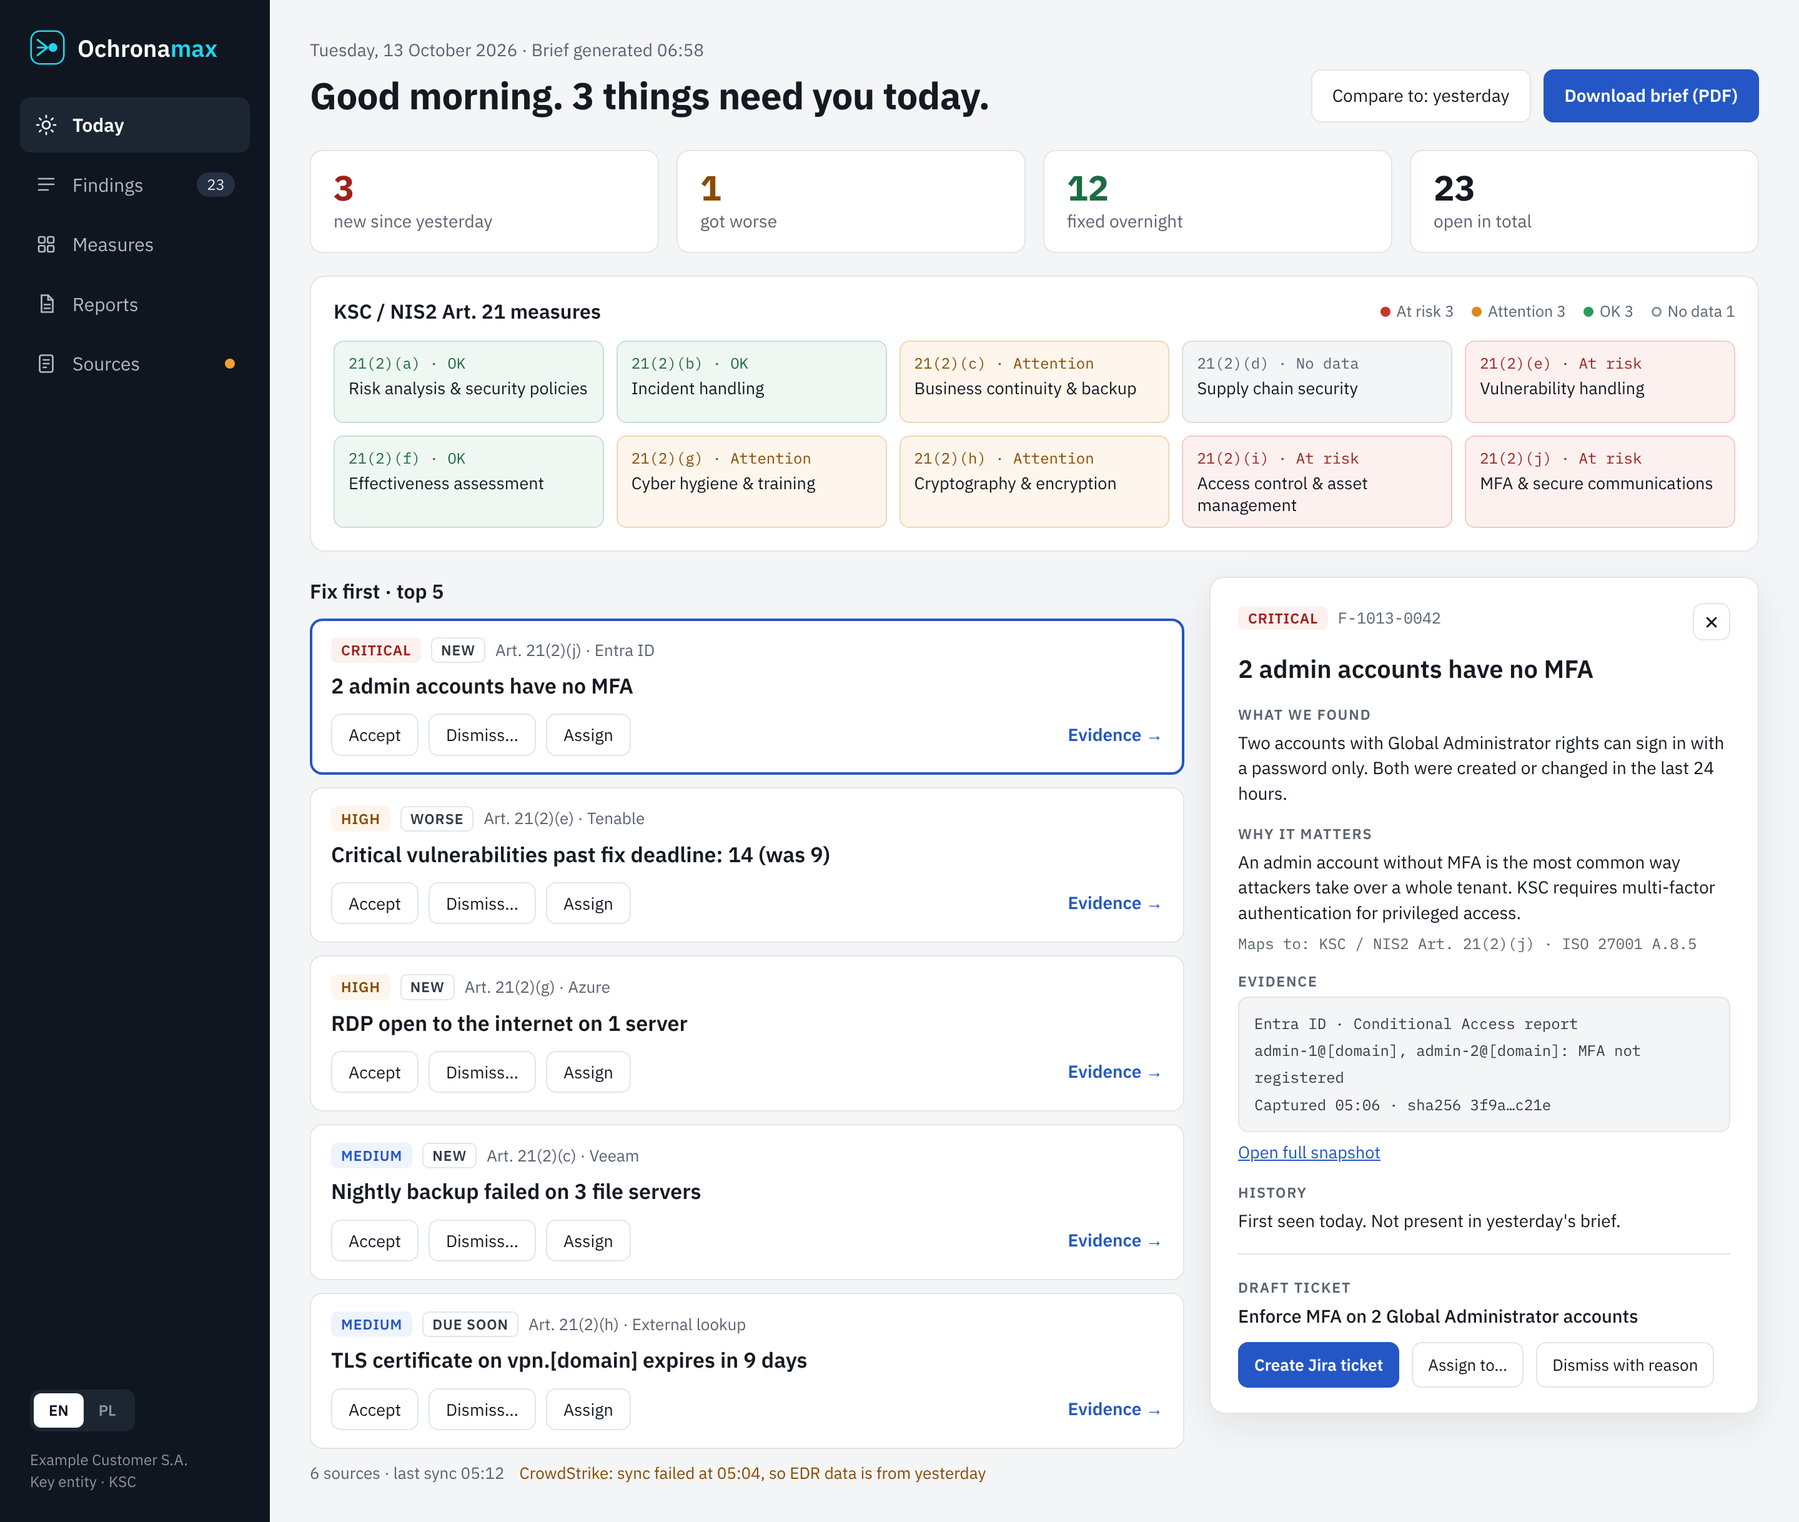Click the Ochronamax logo icon

coord(47,48)
